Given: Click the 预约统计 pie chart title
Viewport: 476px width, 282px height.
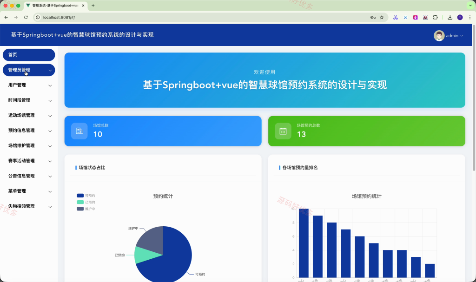Looking at the screenshot, I should tap(163, 196).
